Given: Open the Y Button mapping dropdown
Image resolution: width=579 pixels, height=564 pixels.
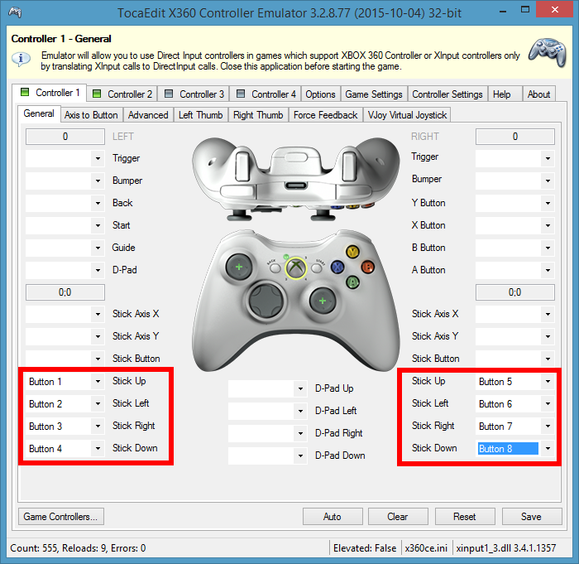Looking at the screenshot, I should (548, 203).
